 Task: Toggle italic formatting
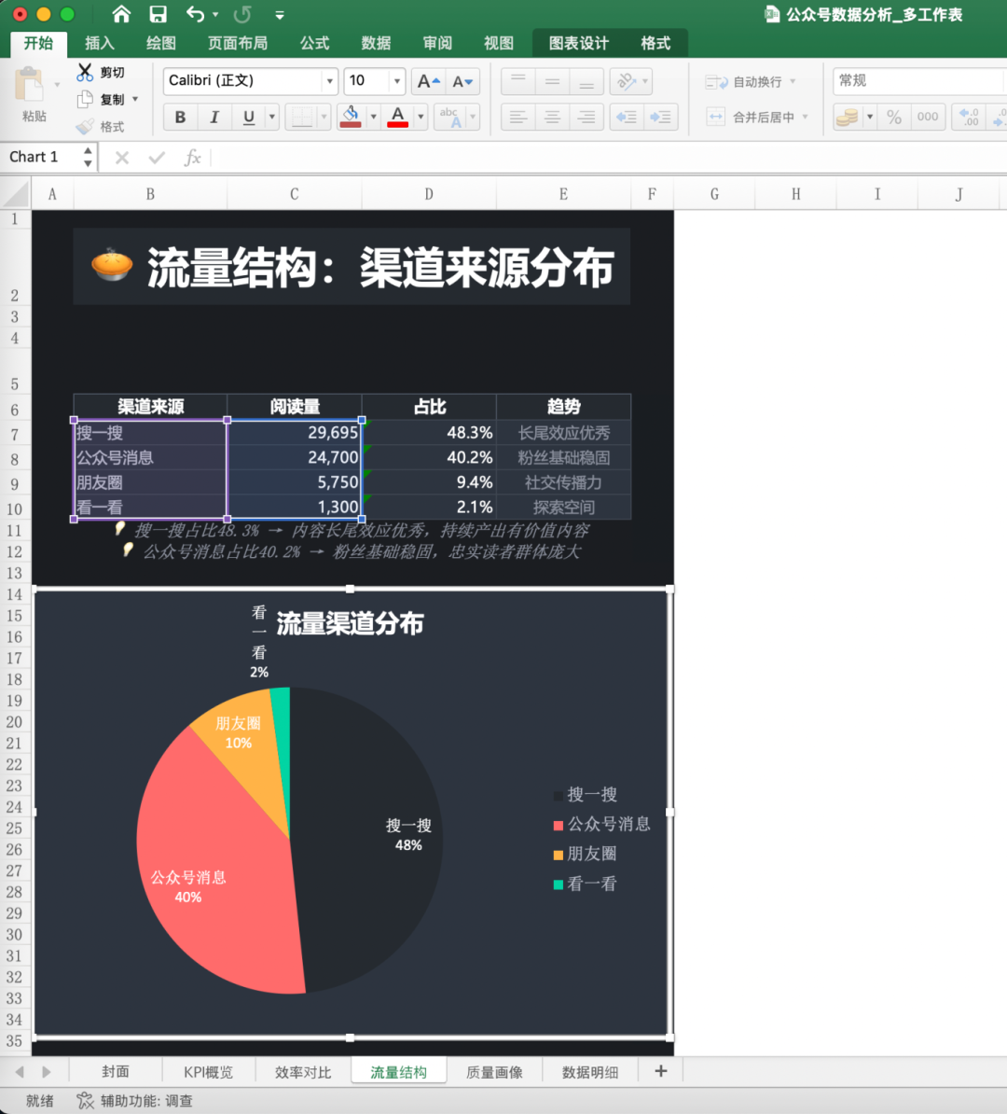(x=214, y=118)
